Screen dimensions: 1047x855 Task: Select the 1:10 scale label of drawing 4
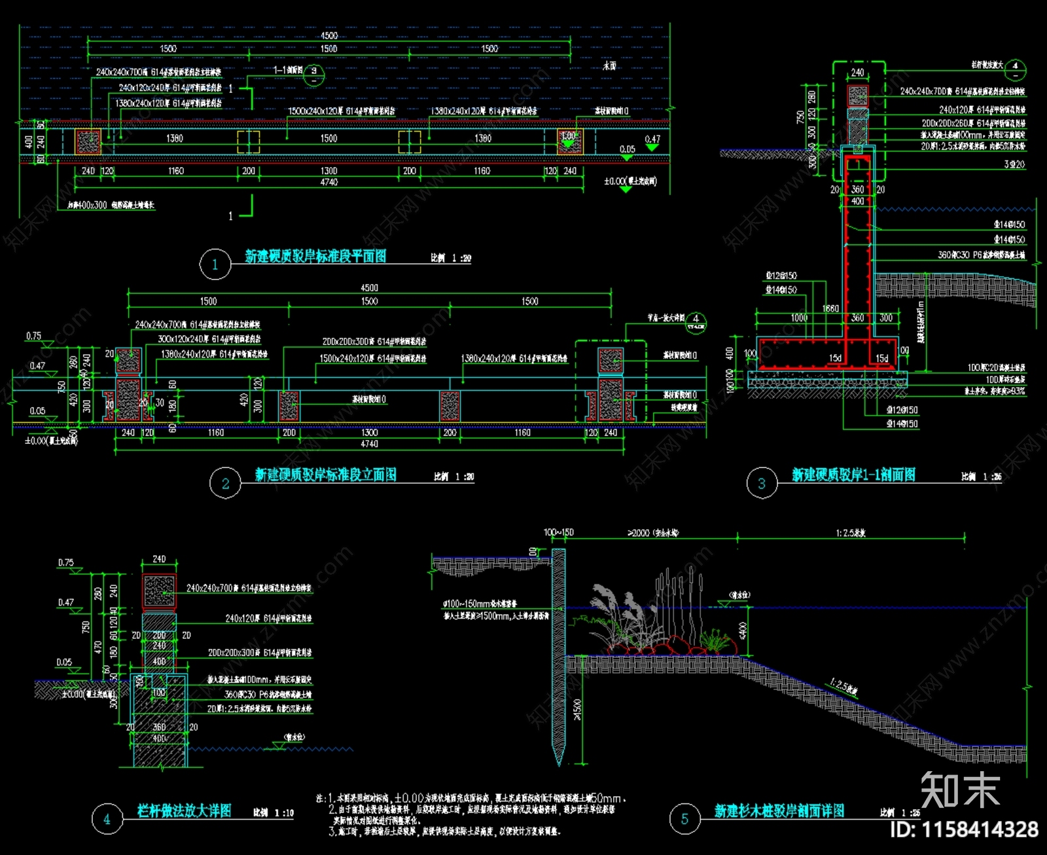274,812
